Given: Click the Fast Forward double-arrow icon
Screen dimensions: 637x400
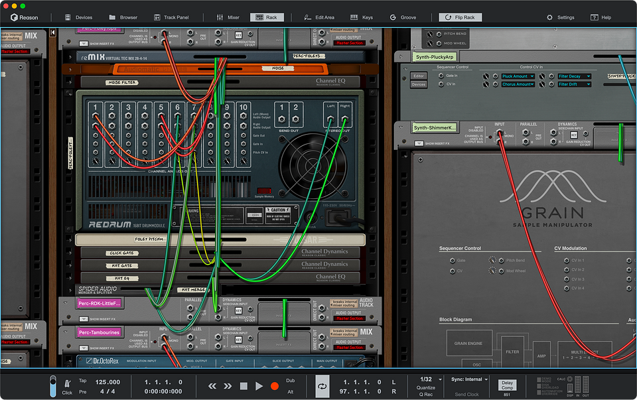Looking at the screenshot, I should pyautogui.click(x=228, y=386).
